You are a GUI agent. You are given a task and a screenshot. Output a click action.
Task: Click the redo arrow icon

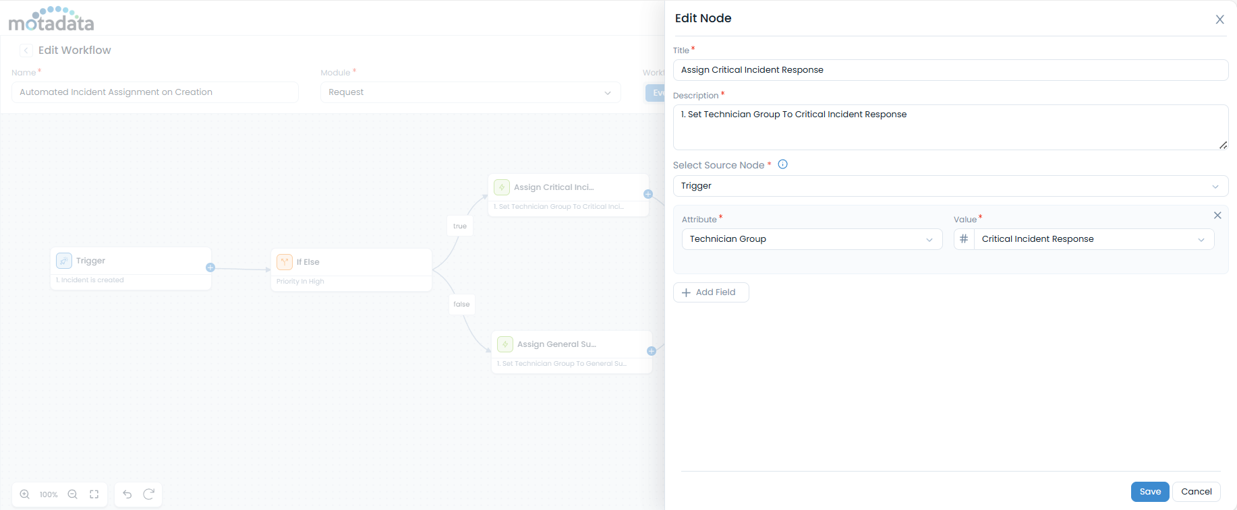point(149,495)
